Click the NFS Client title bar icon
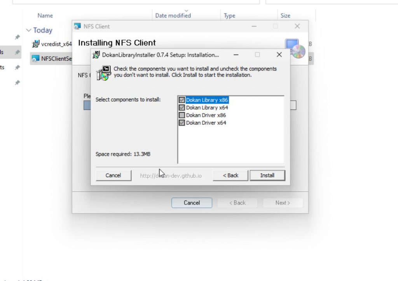The width and height of the screenshot is (398, 281). pyautogui.click(x=77, y=26)
